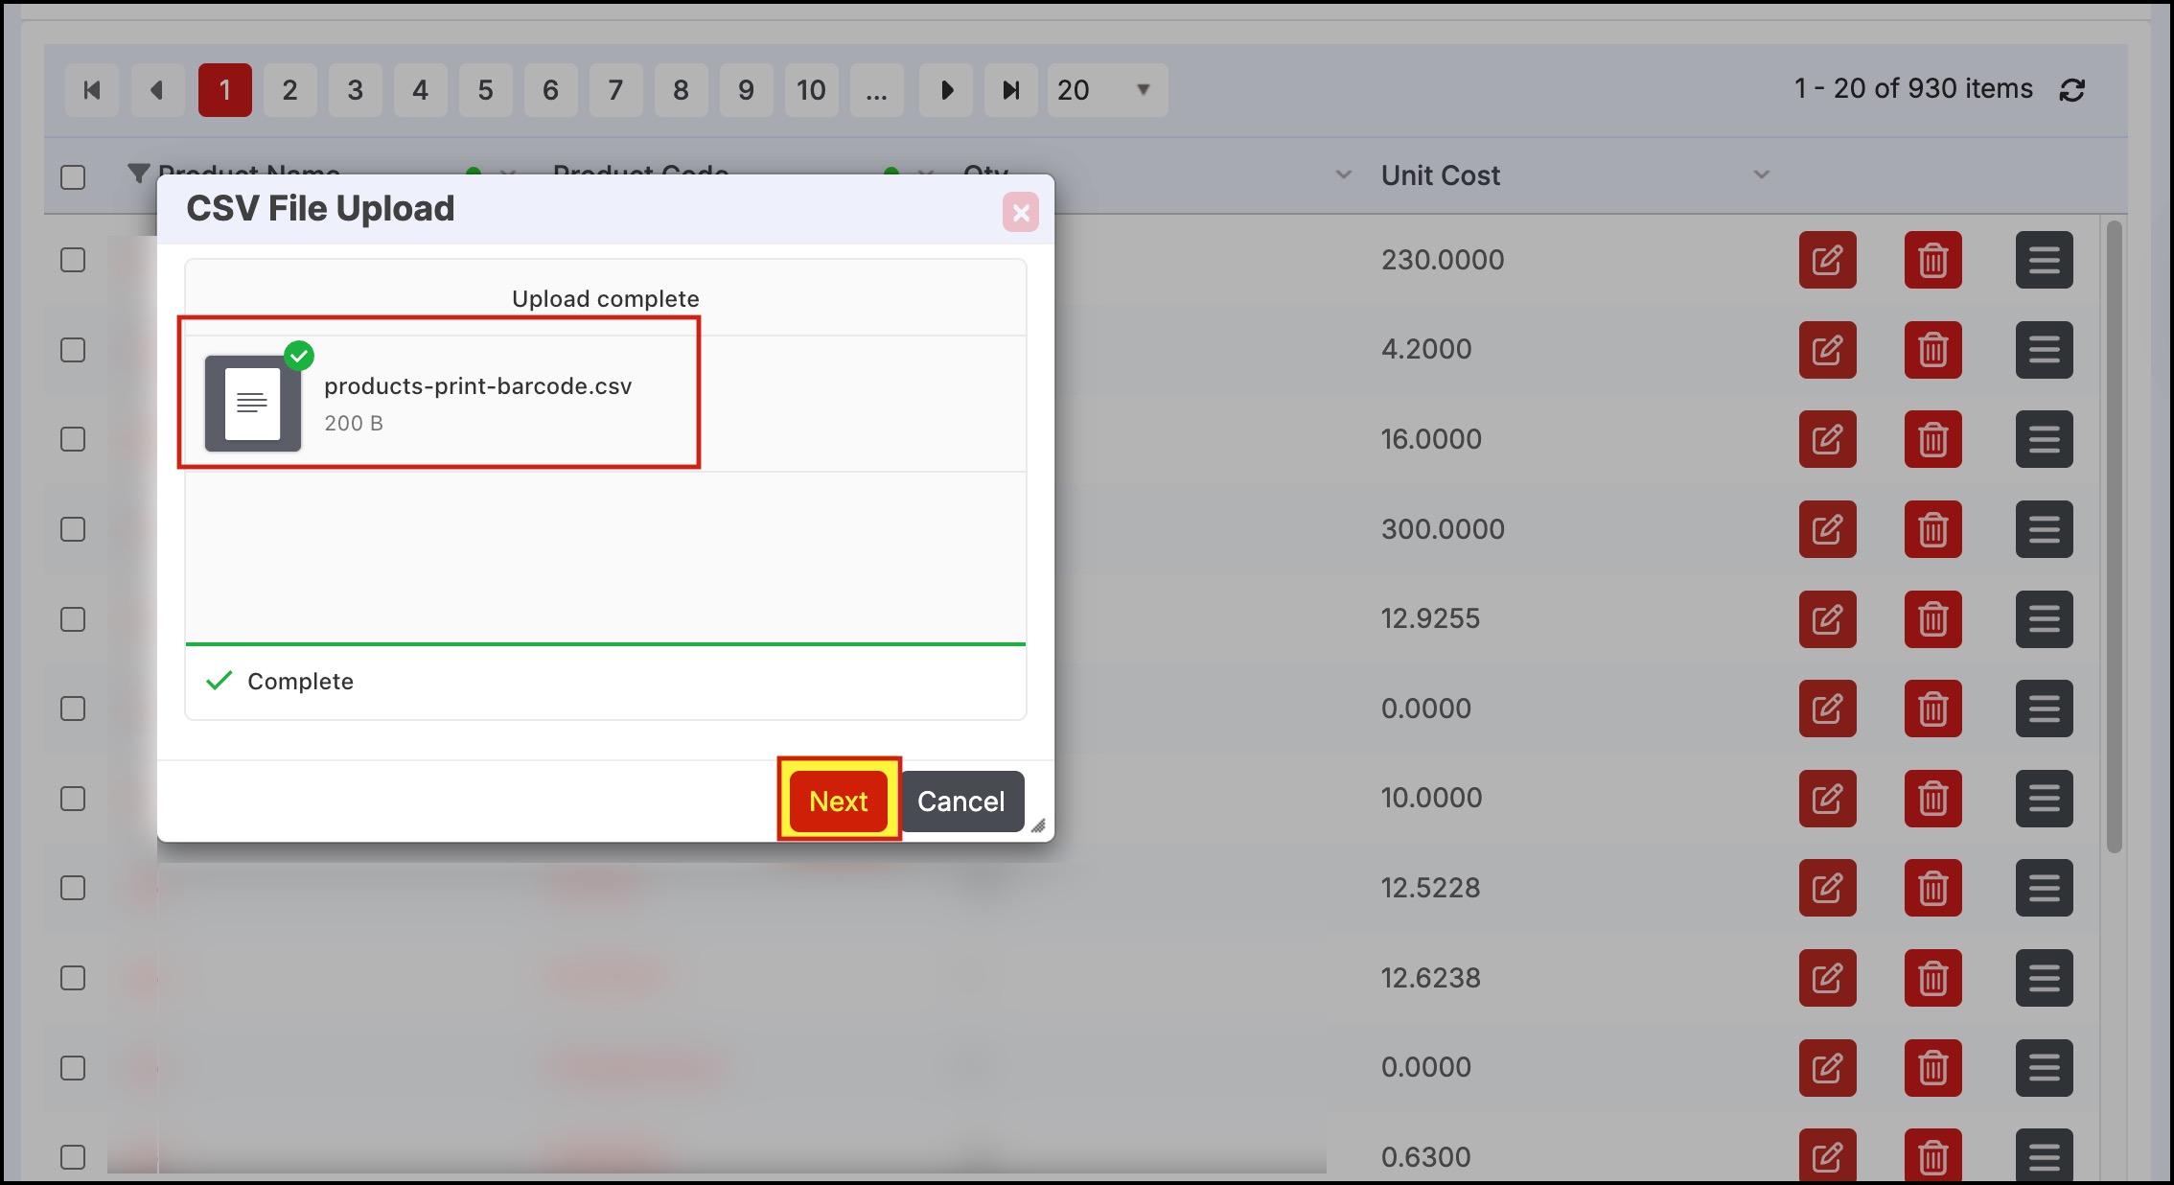Cancel the CSV File Upload
This screenshot has width=2174, height=1185.
tap(961, 801)
